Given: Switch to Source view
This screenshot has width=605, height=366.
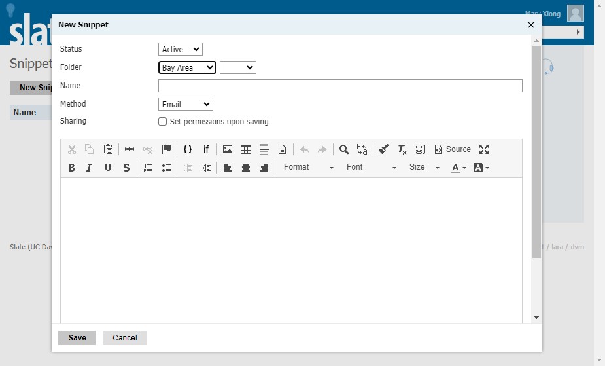Looking at the screenshot, I should pyautogui.click(x=453, y=149).
